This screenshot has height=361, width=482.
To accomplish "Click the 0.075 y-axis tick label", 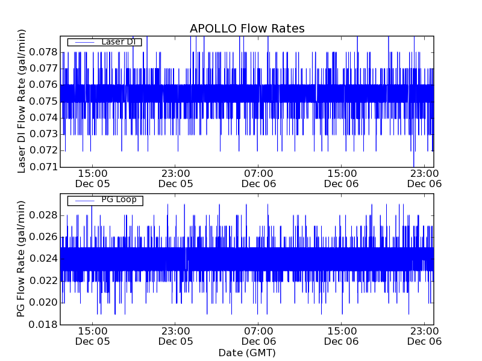I will pos(44,101).
